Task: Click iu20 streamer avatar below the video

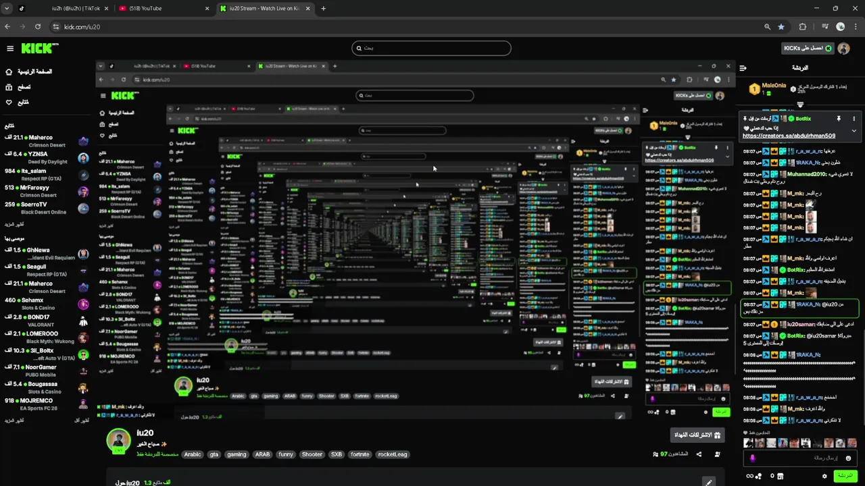Action: (x=119, y=440)
